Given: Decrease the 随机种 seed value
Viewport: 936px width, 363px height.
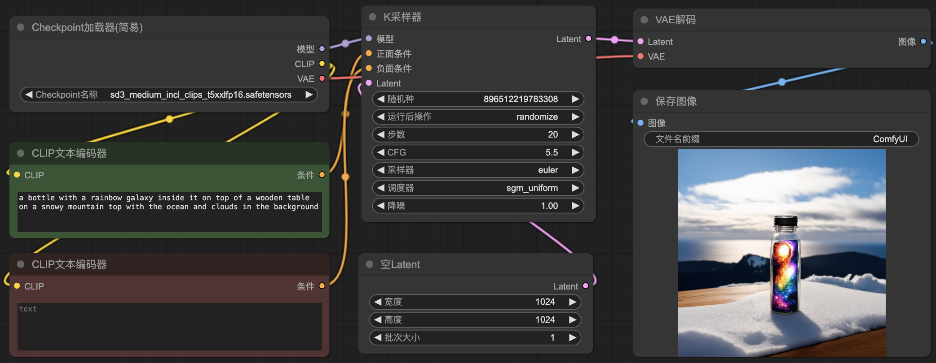Looking at the screenshot, I should (x=380, y=99).
